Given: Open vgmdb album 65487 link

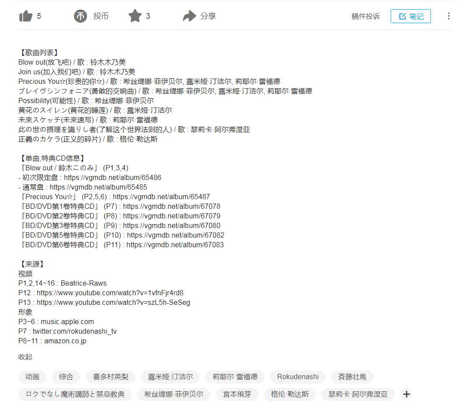Looking at the screenshot, I should click(x=162, y=197).
